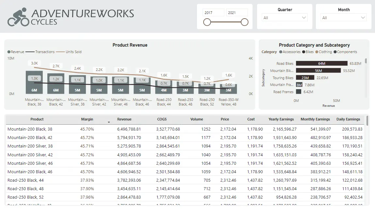The height and width of the screenshot is (210, 375).
Task: Click the 2017 start year field
Action: 213,13
